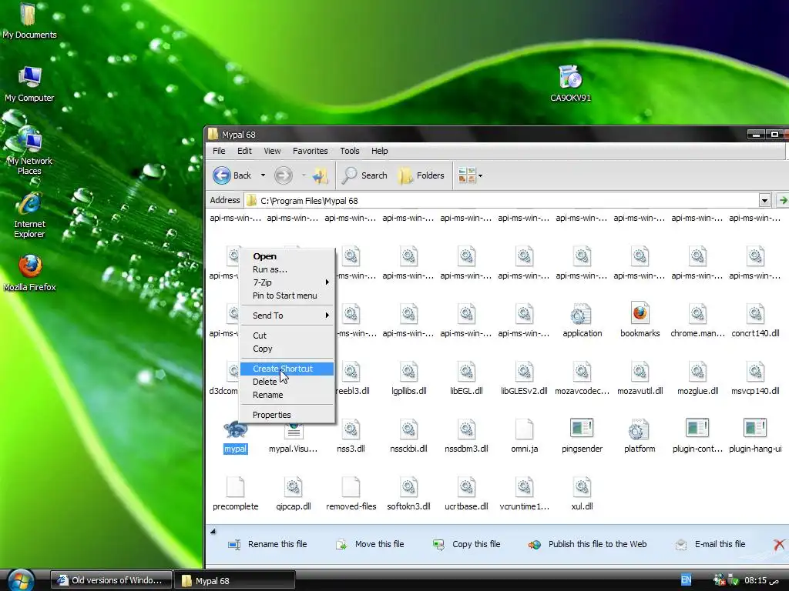Open the Edit menu
This screenshot has width=789, height=591.
point(244,151)
